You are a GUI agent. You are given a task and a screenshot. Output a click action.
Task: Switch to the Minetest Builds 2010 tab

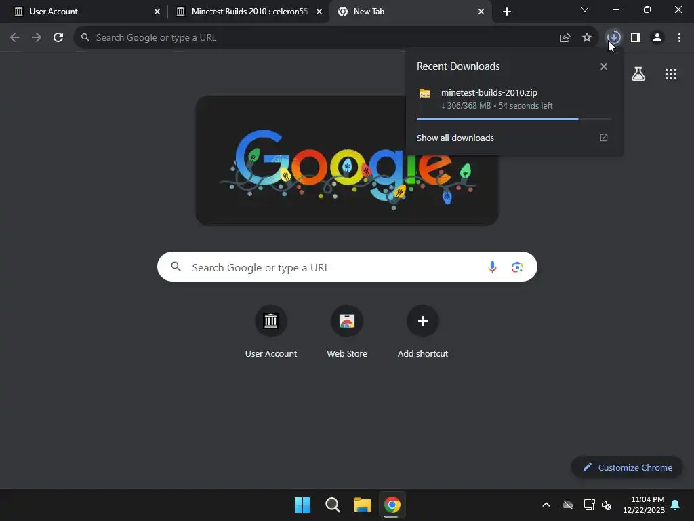[249, 12]
